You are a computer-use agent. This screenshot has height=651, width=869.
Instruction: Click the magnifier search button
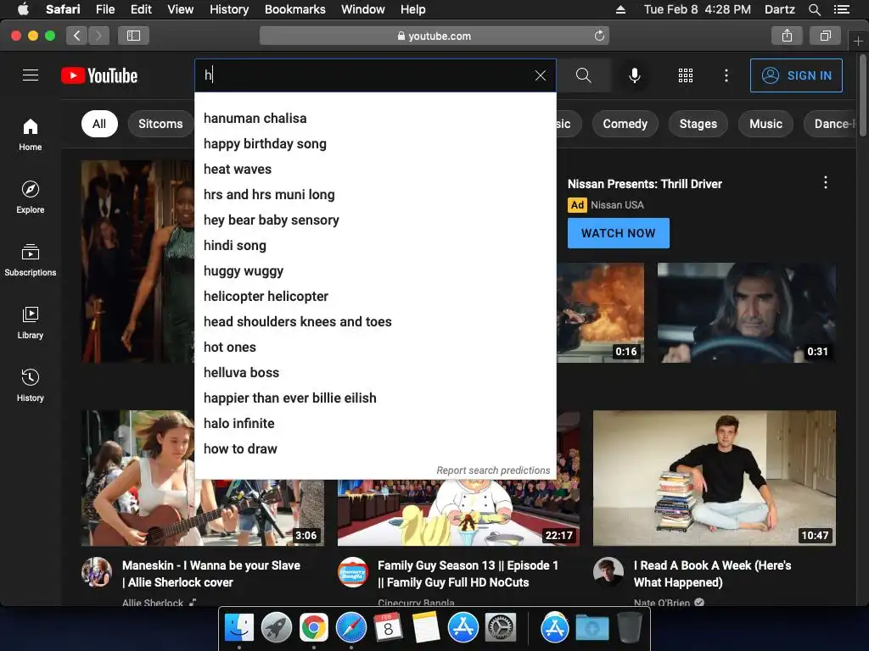584,75
